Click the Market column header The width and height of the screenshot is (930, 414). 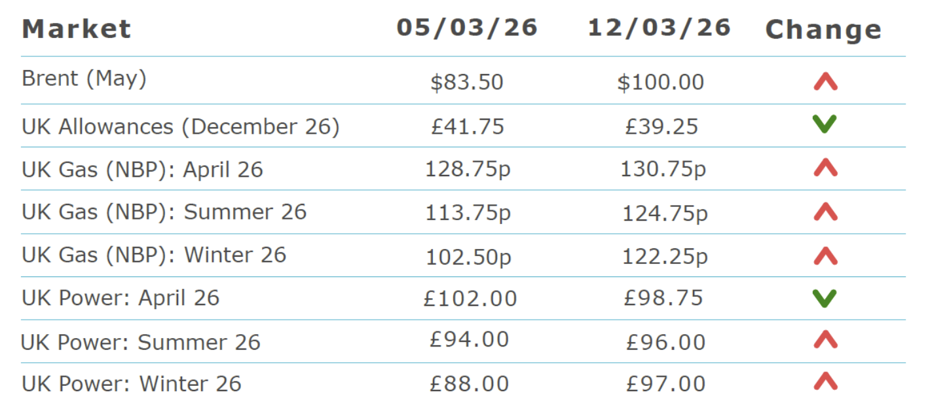77,29
